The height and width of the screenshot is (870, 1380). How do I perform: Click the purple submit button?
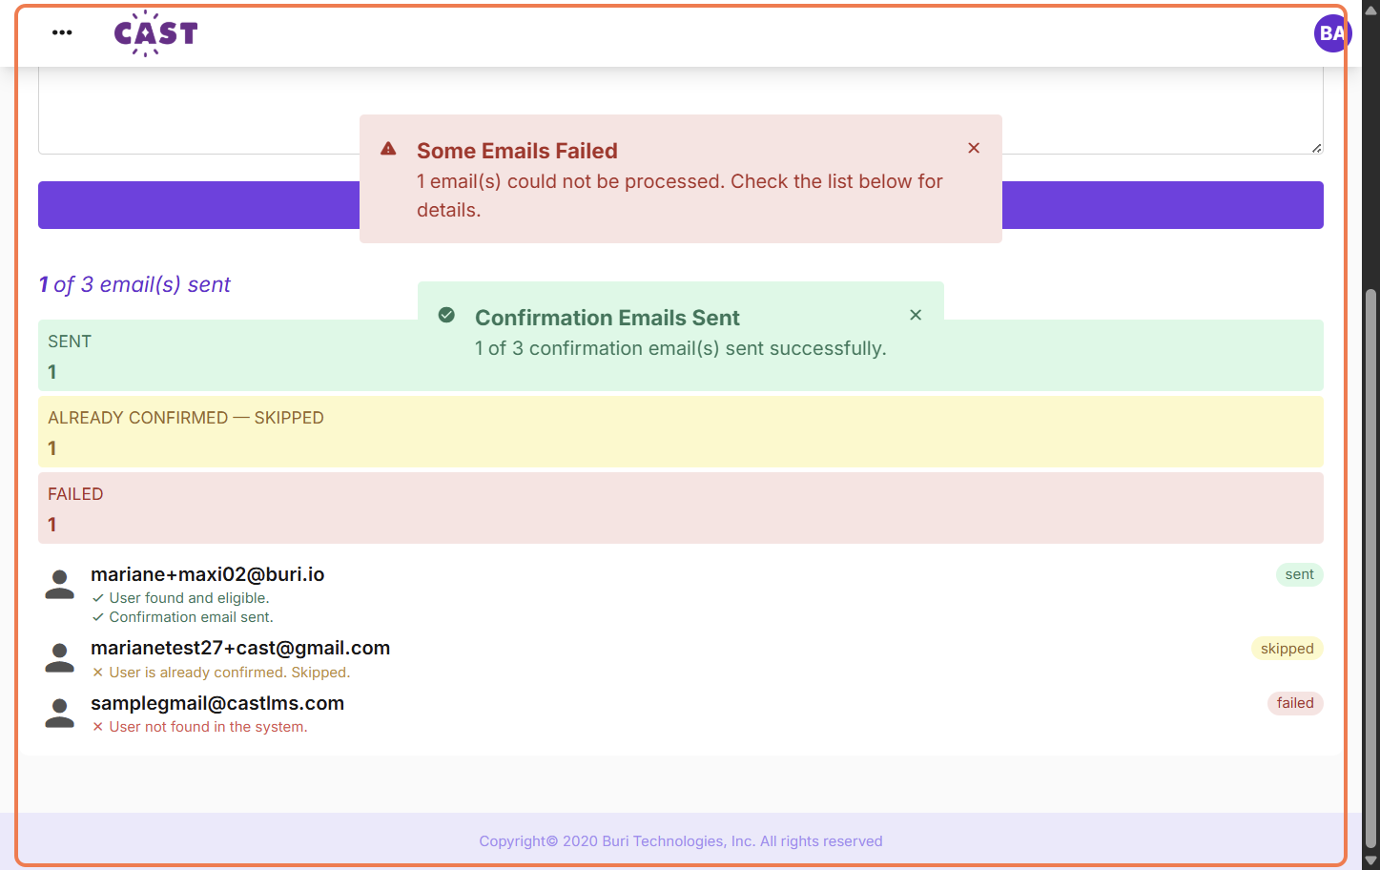[x=681, y=205]
